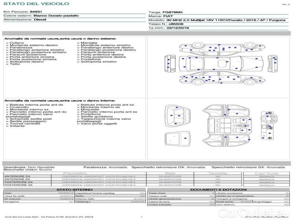Click the STATO DEL VEICOLO heading
Screen dimensions: 293x220
(36, 4)
